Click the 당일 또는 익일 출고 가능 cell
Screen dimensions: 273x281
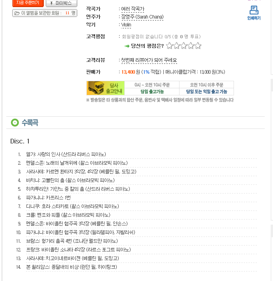[x=206, y=91]
